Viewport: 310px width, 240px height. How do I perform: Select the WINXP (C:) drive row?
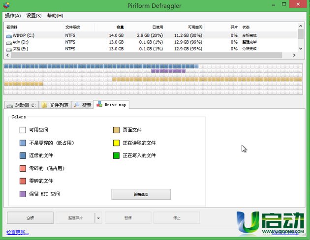click(151, 35)
